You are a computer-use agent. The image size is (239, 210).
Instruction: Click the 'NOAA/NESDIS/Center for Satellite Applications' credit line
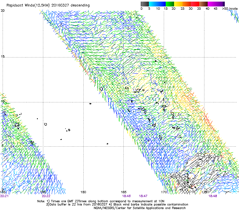tap(140, 208)
